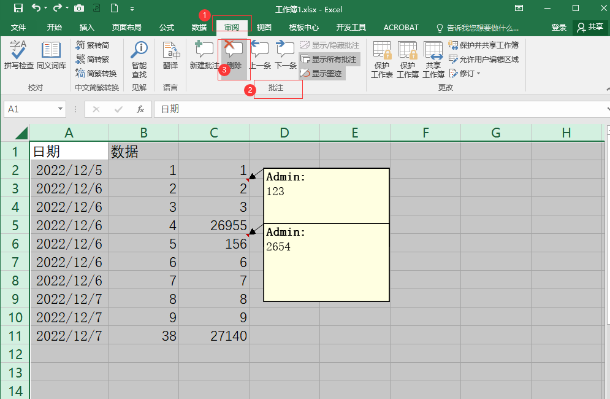
Task: Click 保护工作表 protect sheet
Action: pyautogui.click(x=382, y=60)
